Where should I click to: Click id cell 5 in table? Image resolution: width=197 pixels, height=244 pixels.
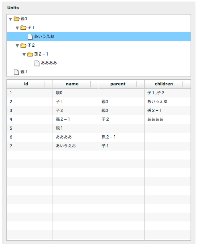[x=30, y=128]
